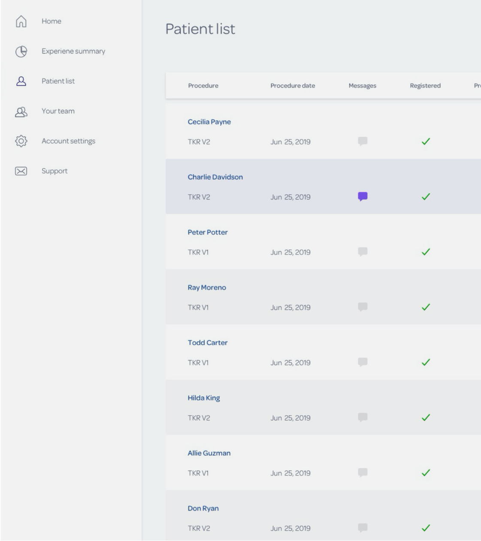Click the Your team people icon
This screenshot has height=541, width=481.
[21, 111]
